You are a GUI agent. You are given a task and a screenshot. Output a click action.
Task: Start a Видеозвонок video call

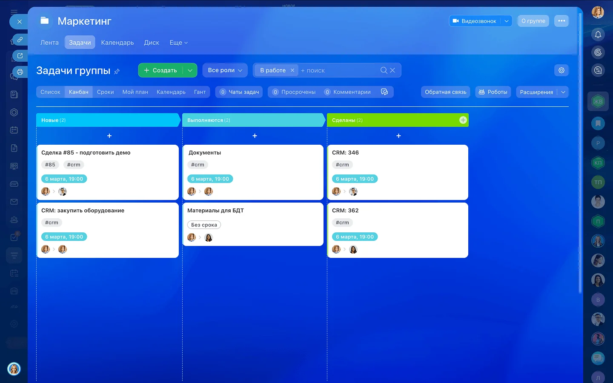tap(475, 21)
